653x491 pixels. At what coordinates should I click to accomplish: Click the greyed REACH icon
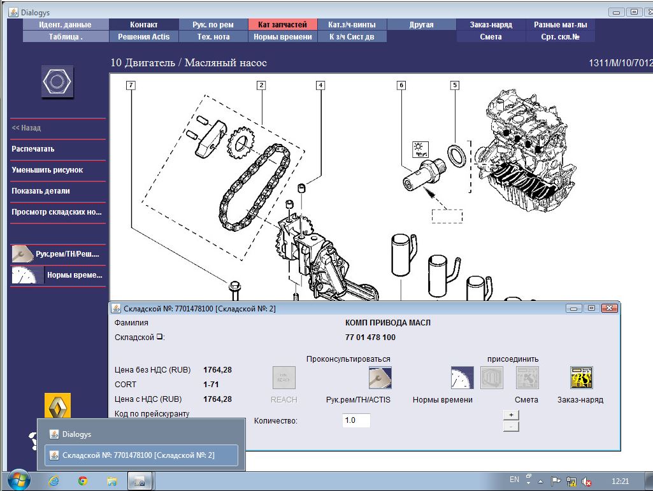click(284, 378)
